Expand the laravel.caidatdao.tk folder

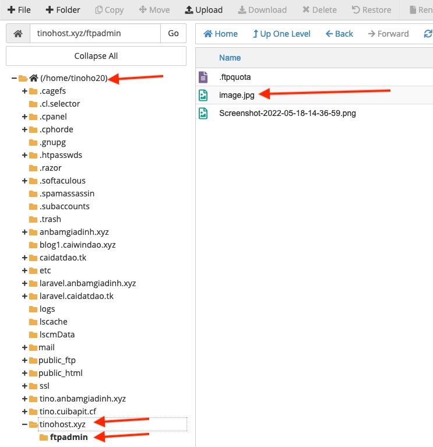(x=24, y=296)
